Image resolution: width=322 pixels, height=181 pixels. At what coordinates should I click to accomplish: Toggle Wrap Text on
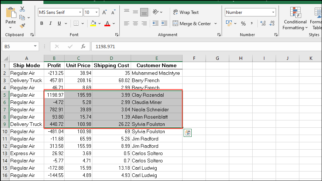tap(186, 12)
